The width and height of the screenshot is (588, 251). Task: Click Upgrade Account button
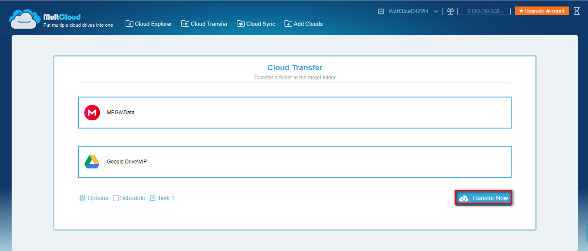click(x=542, y=11)
